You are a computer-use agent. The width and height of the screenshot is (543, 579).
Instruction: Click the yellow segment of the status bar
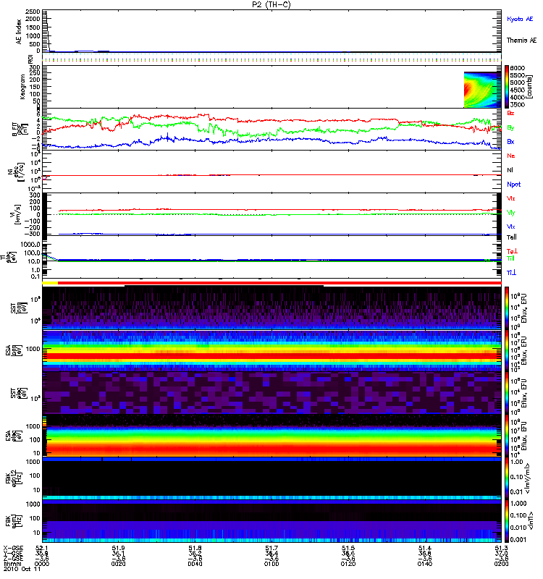click(x=50, y=283)
